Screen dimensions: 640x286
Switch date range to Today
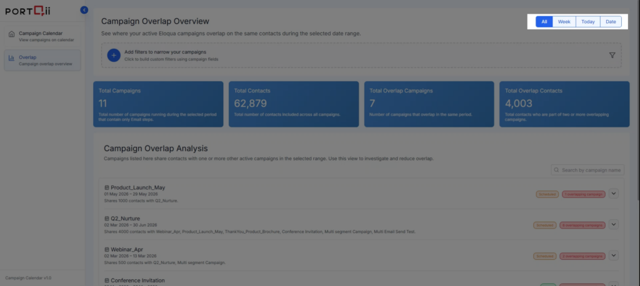pos(587,22)
